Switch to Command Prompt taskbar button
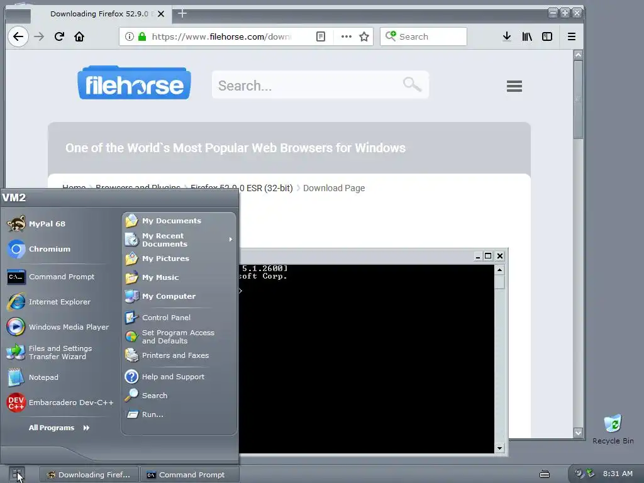The width and height of the screenshot is (644, 483). coord(189,475)
